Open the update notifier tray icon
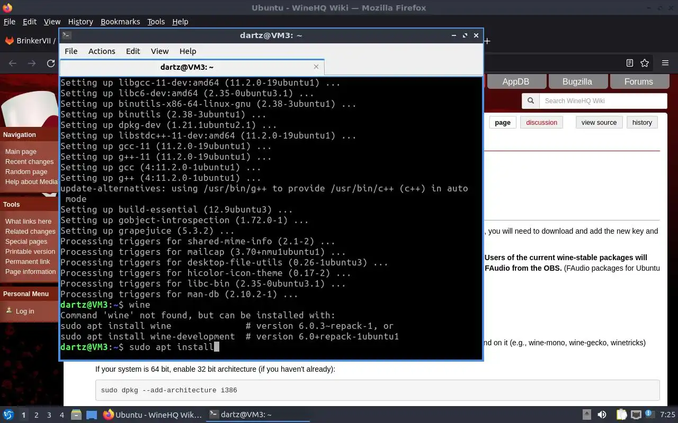The image size is (678, 423). 651,415
